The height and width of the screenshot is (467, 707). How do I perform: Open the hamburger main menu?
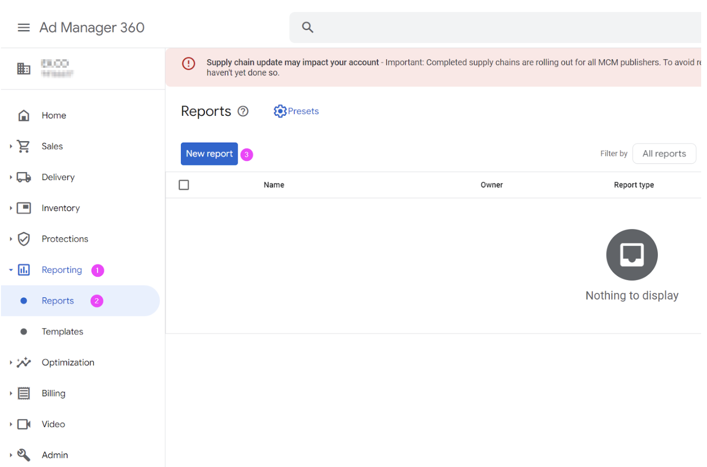23,28
